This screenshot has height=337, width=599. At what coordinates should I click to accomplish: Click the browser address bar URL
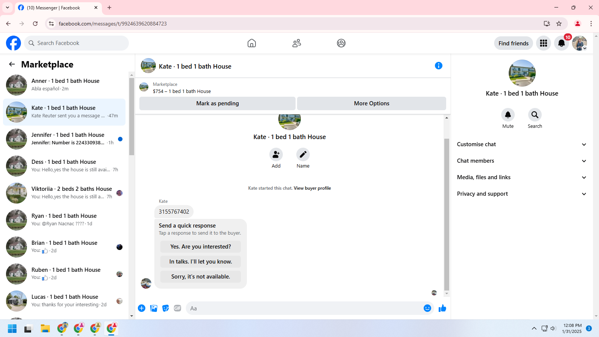coord(113,24)
